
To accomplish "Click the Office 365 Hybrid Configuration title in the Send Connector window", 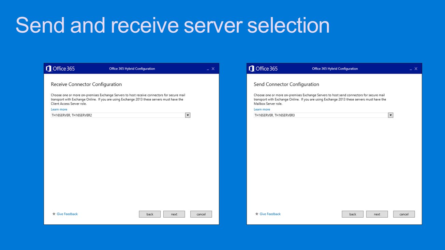I will point(335,68).
